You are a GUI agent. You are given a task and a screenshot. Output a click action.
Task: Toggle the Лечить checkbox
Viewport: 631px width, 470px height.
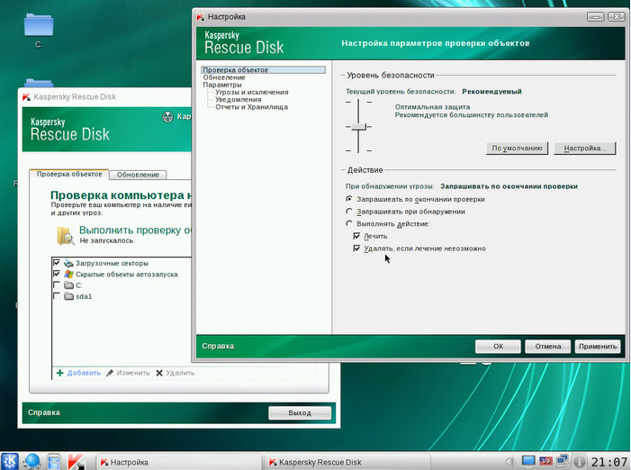point(356,236)
